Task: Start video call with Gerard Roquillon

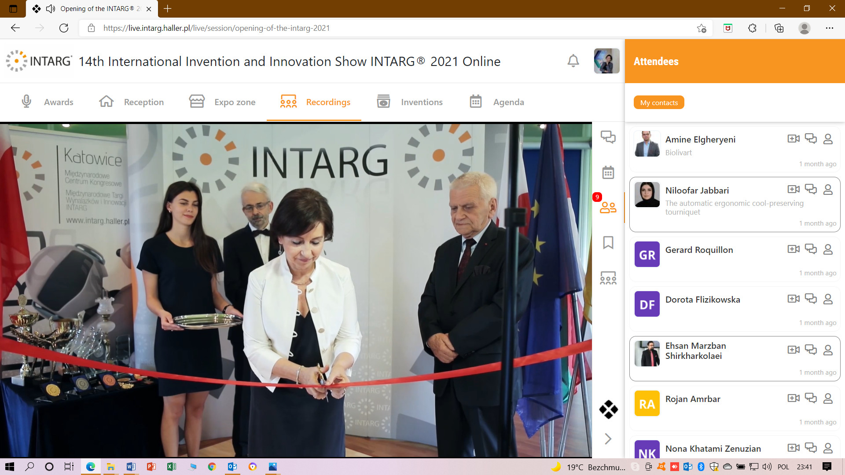Action: 794,249
